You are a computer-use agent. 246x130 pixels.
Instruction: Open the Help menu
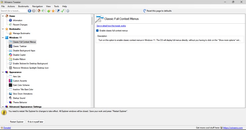(x=65, y=6)
